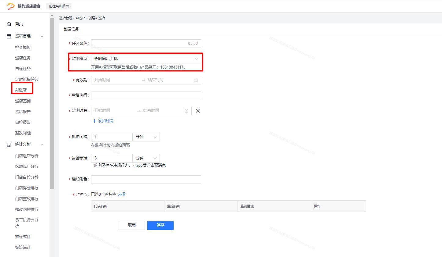Click the 银豹 logo icon
442x257 pixels.
[10, 6]
